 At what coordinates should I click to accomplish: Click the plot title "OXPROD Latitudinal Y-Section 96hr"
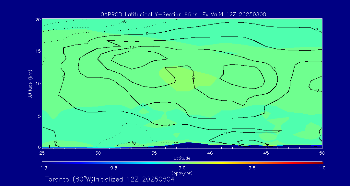point(149,15)
